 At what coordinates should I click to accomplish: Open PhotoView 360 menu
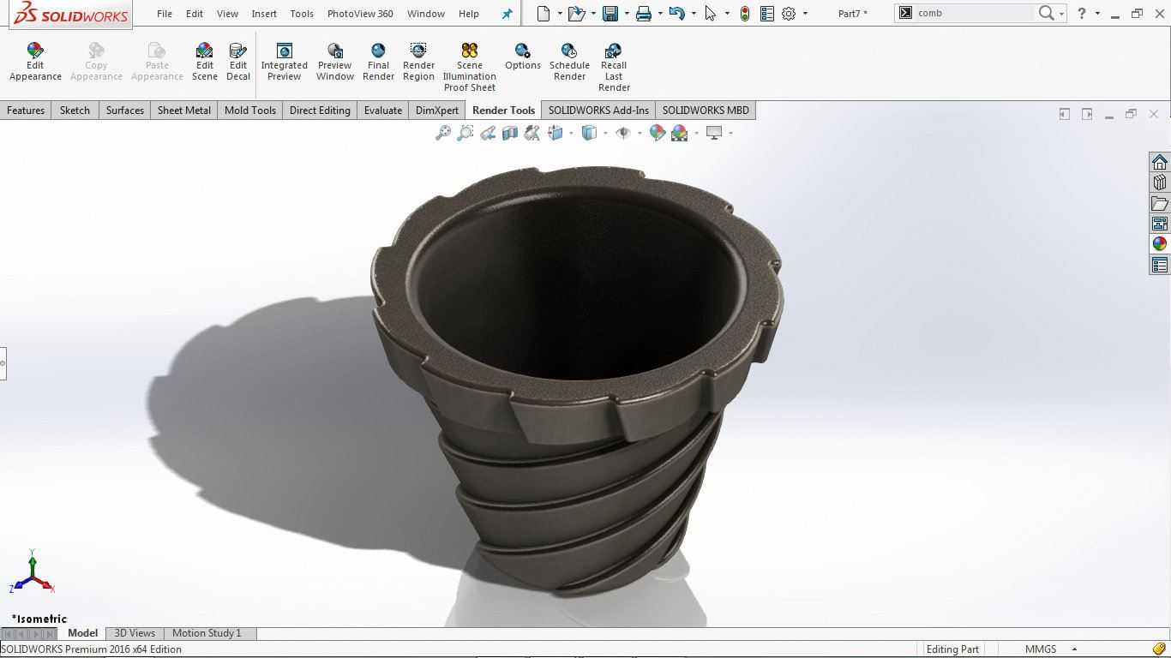tap(360, 14)
